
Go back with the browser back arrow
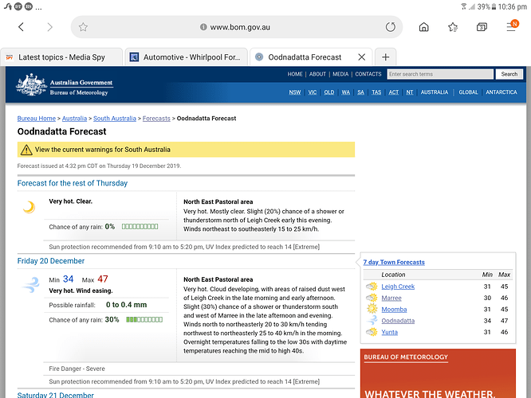tap(21, 27)
